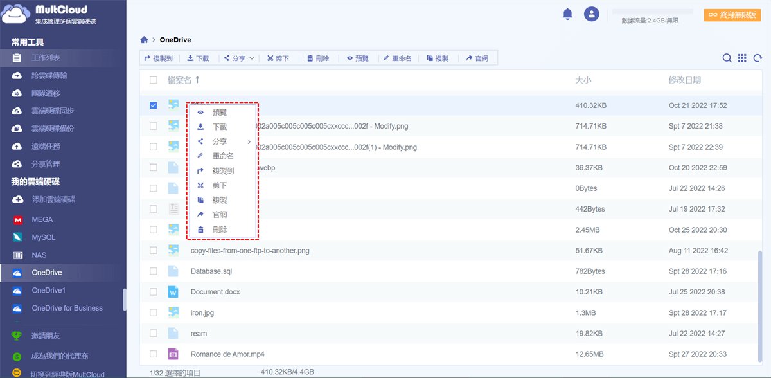Check the 36.37KB webp file checkbox

153,167
